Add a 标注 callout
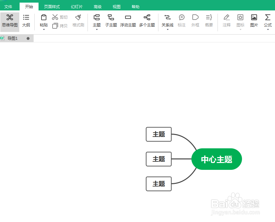Viewport: 275px width, 222px height. click(x=182, y=21)
